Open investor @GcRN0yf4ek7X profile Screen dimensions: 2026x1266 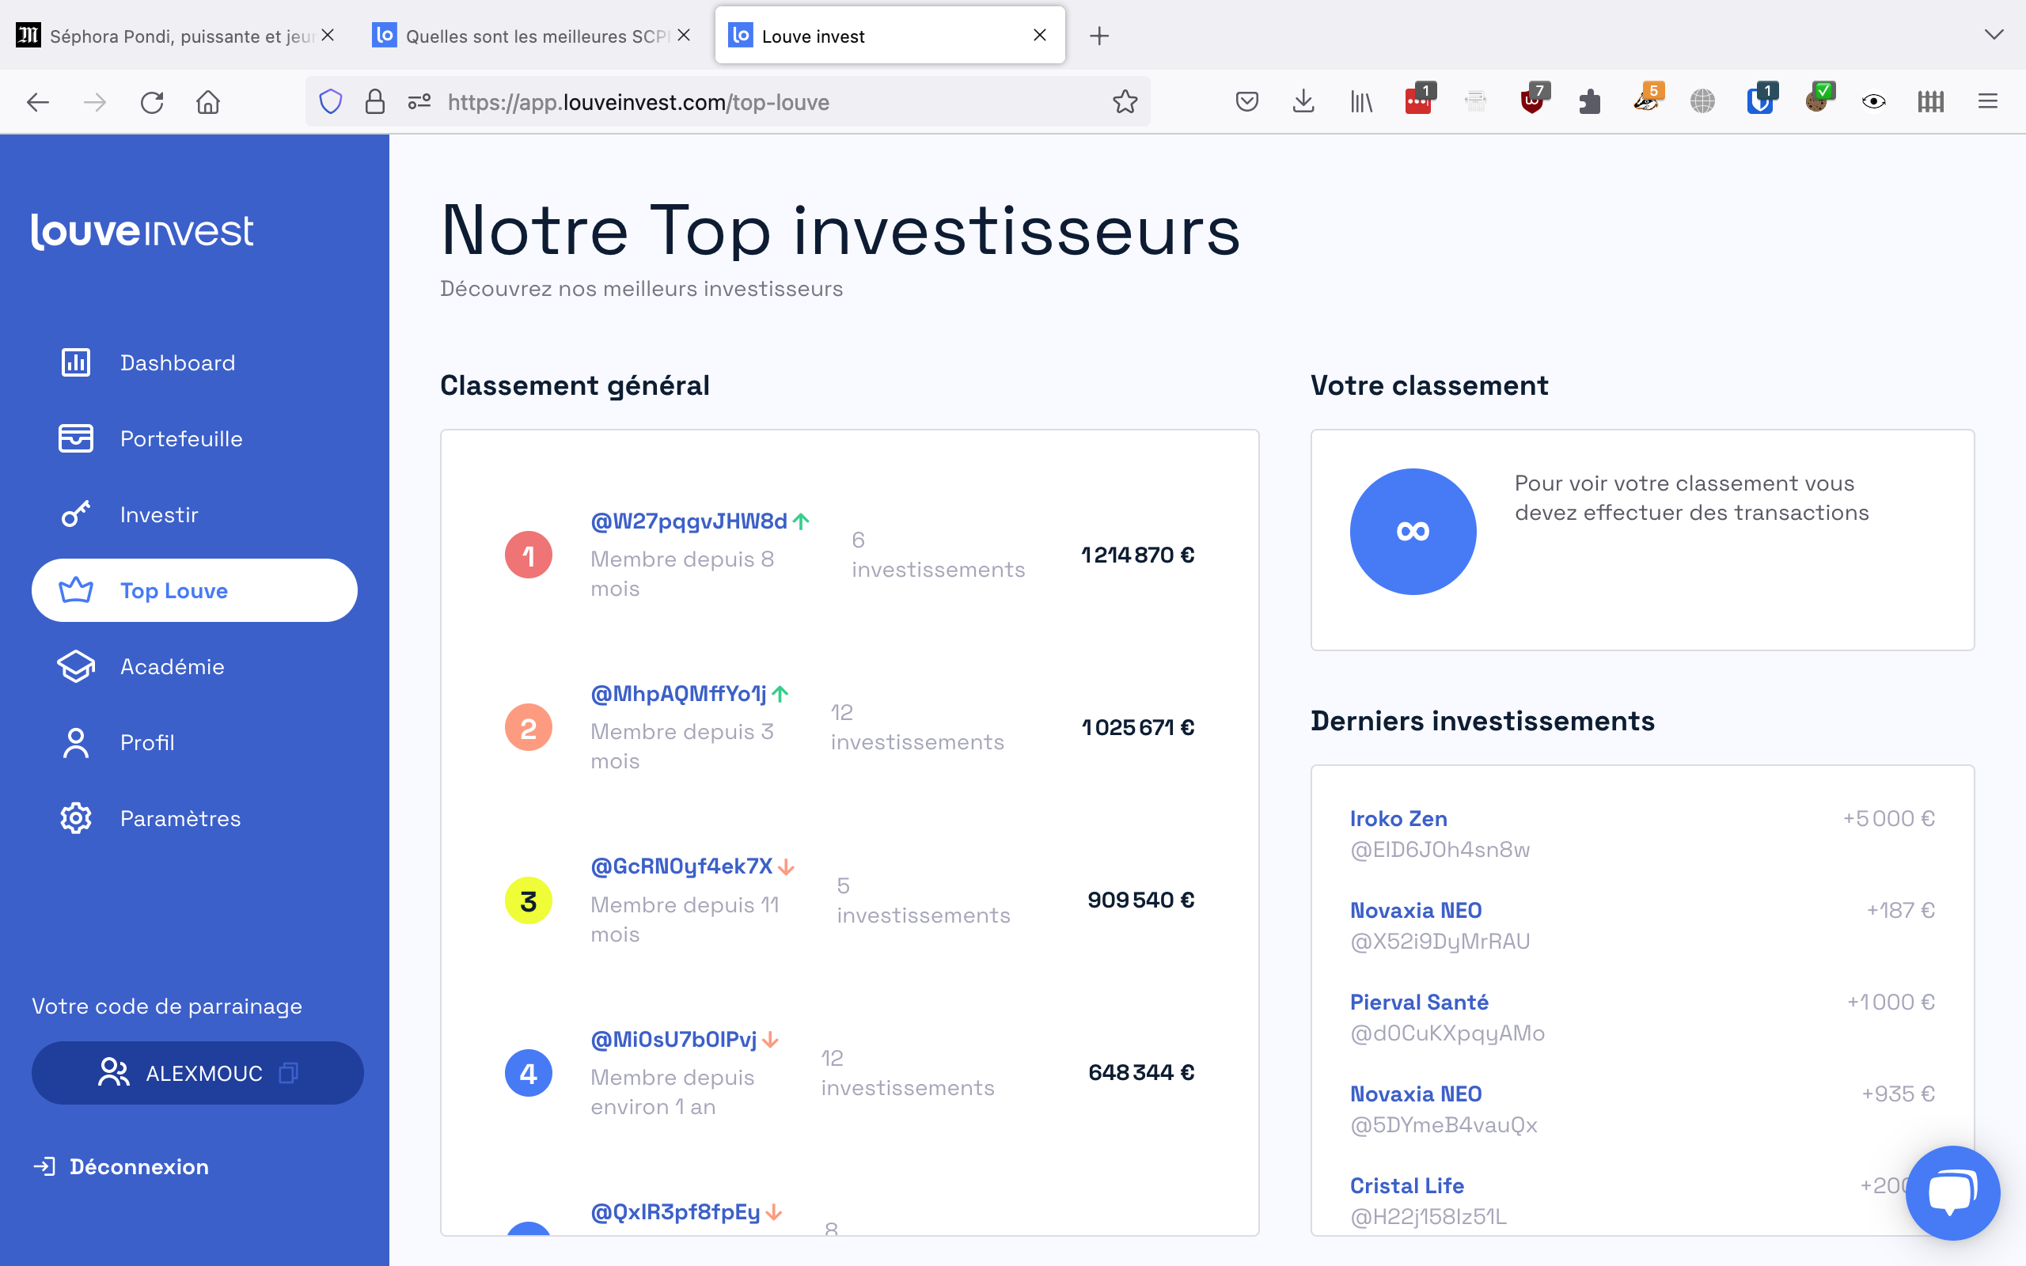(x=681, y=866)
